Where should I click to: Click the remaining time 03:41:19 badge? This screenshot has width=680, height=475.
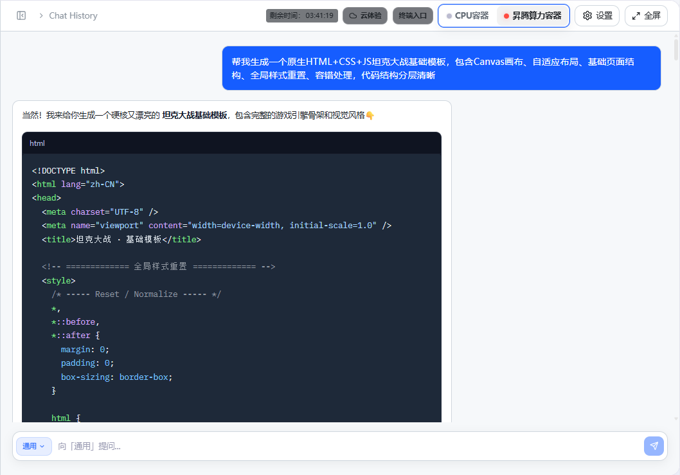pyautogui.click(x=302, y=15)
